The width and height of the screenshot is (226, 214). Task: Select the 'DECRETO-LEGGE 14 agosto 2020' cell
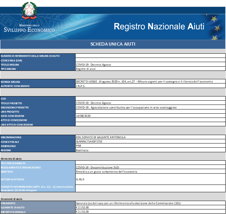point(150,81)
